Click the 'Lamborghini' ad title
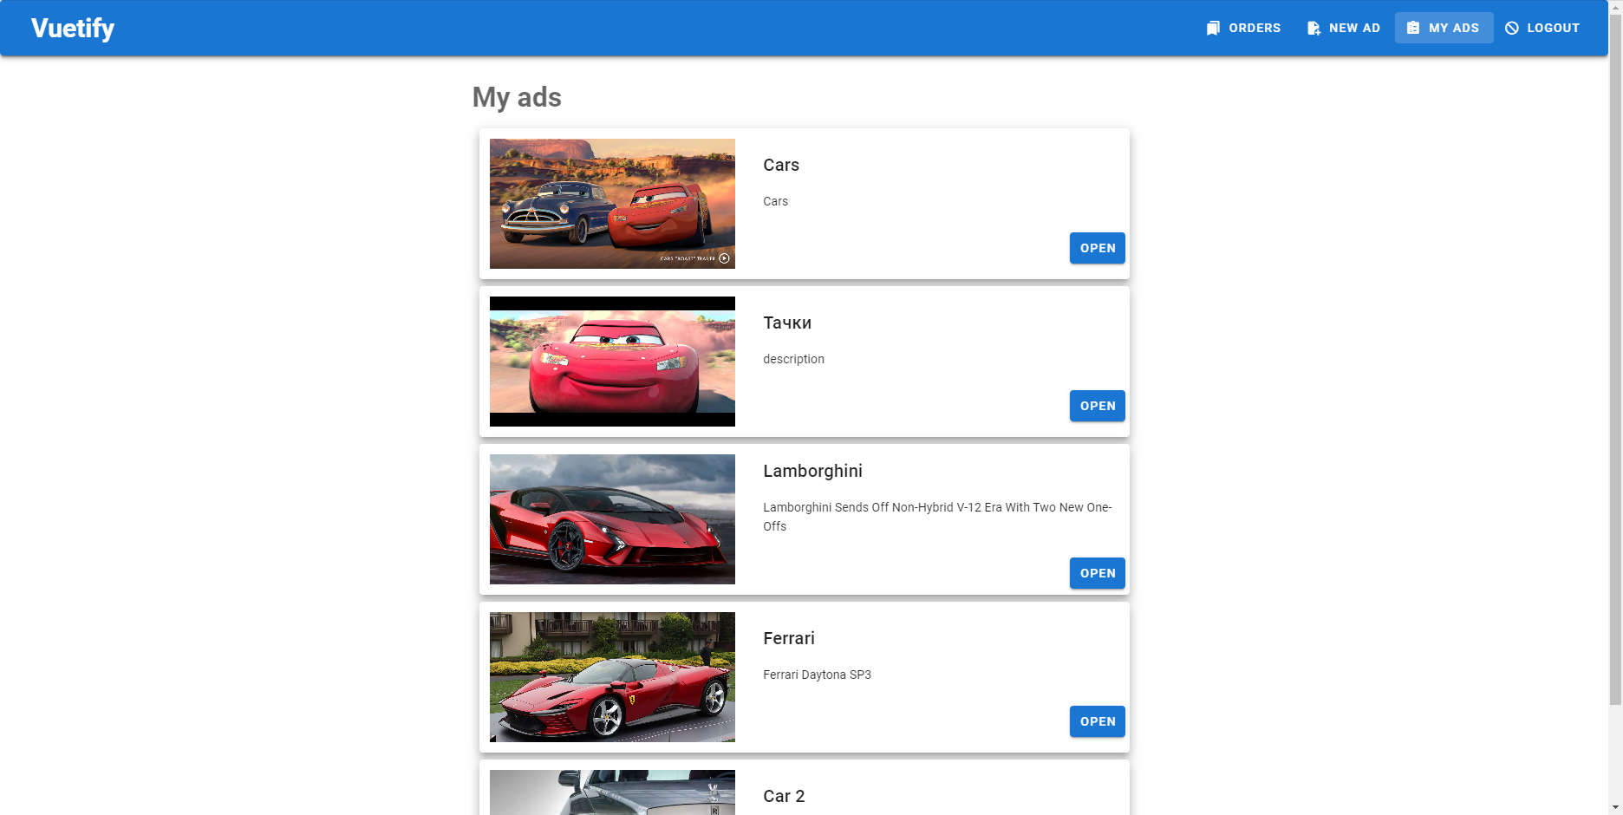Image resolution: width=1623 pixels, height=815 pixels. [812, 471]
